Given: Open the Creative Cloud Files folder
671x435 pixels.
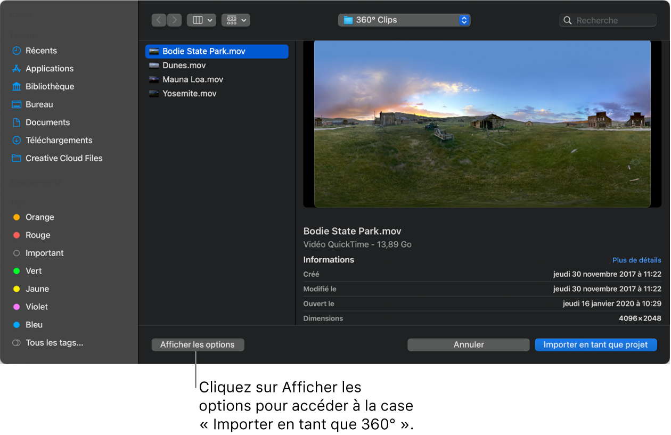Looking at the screenshot, I should point(64,158).
